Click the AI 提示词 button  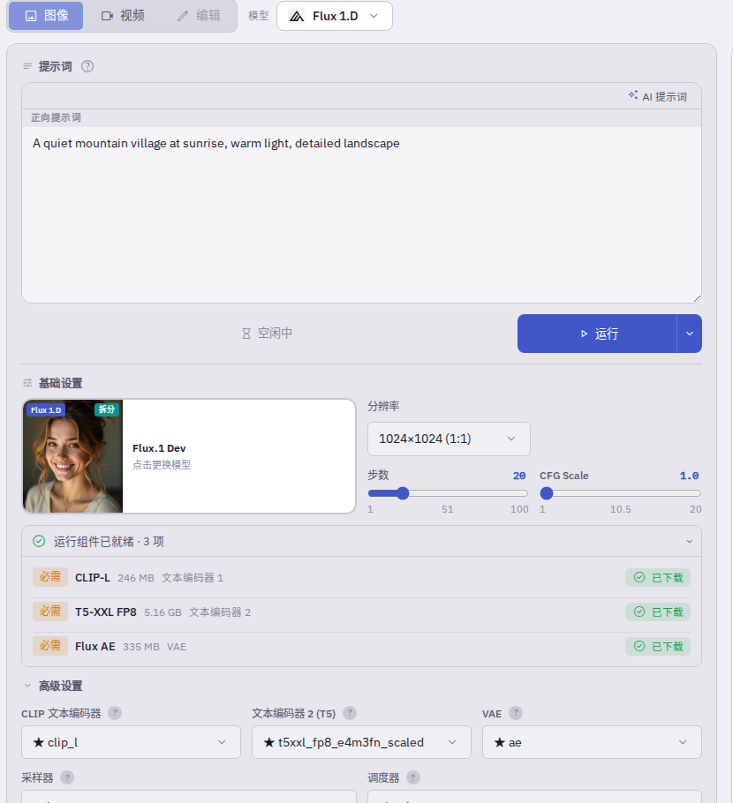click(x=658, y=96)
